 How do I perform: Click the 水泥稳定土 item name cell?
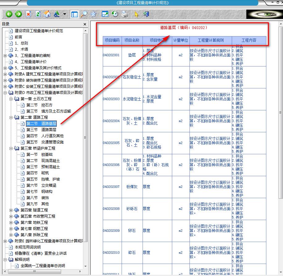[x=132, y=99]
